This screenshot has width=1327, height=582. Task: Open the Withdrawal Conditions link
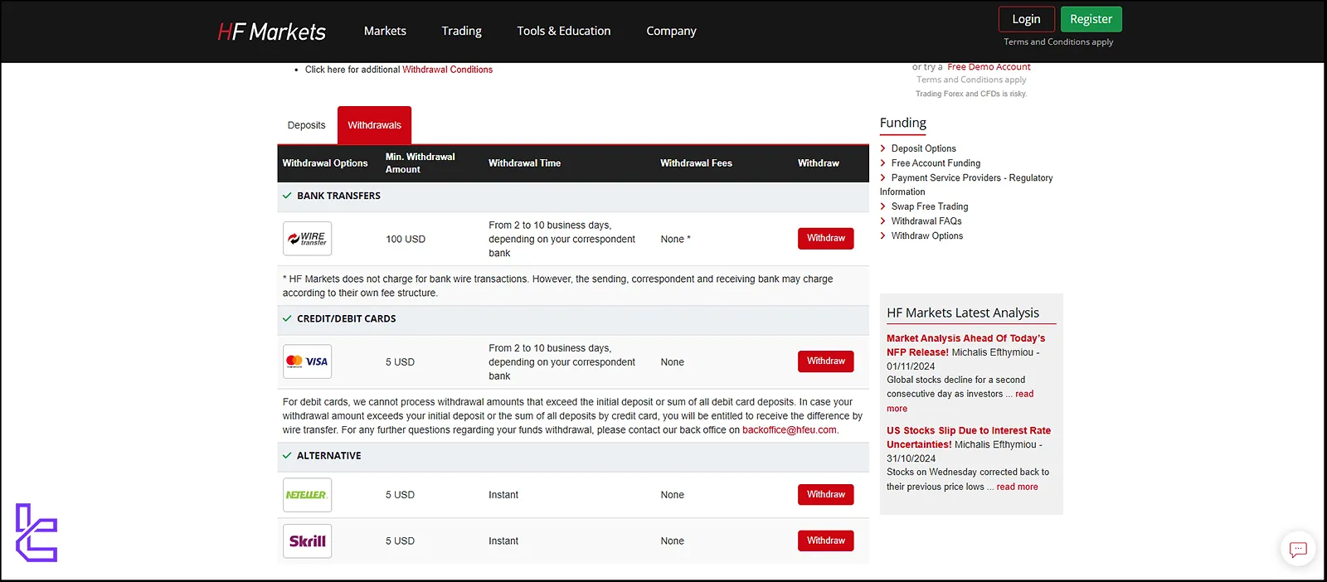pos(447,70)
